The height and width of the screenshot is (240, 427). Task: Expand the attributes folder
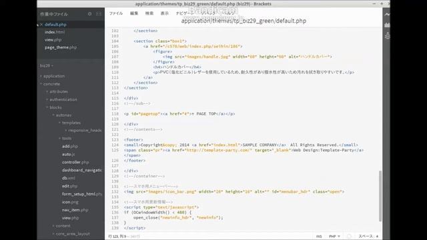tap(59, 92)
